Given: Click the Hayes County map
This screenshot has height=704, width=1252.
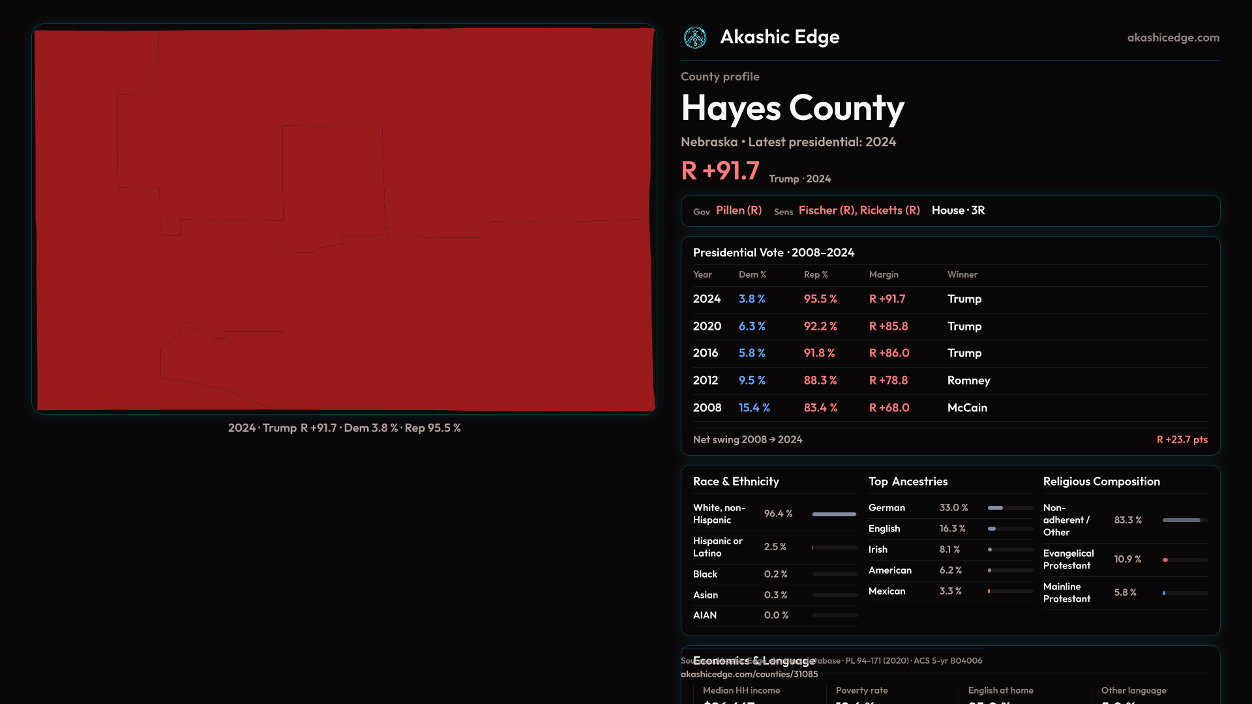Looking at the screenshot, I should click(x=344, y=219).
